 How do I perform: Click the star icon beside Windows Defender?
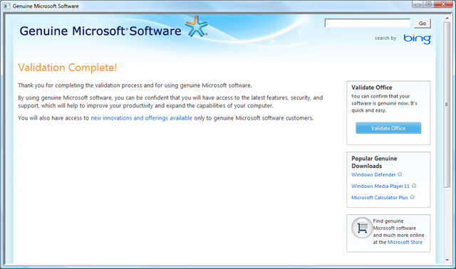(400, 174)
